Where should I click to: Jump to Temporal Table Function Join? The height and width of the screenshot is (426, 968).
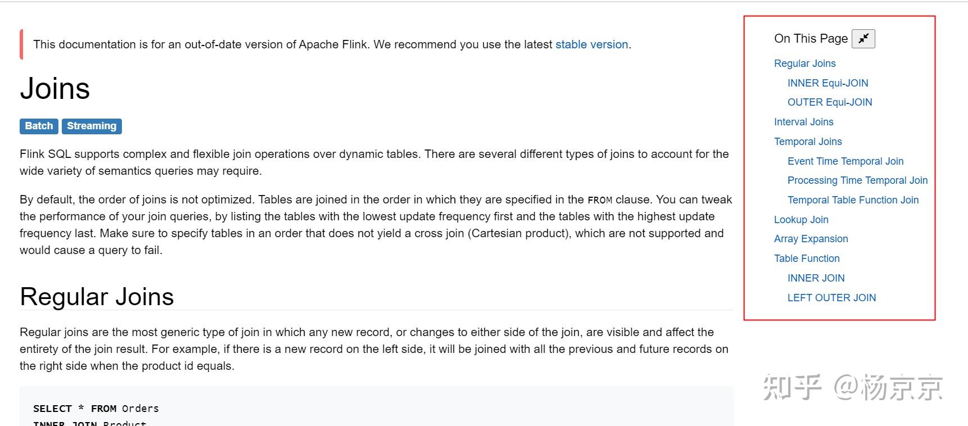click(852, 200)
